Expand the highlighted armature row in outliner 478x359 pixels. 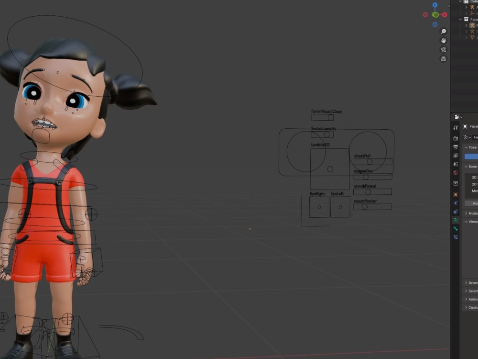click(x=466, y=25)
